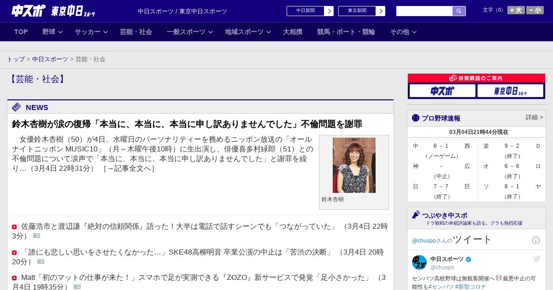Click the NEWS section icon
This screenshot has height=290, width=553.
[x=17, y=107]
